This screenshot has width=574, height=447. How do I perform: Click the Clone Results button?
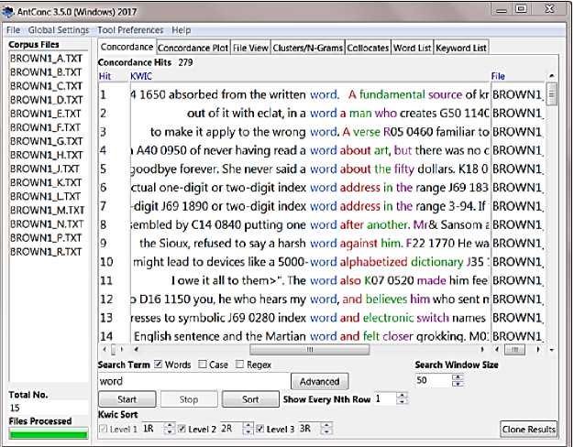(x=528, y=429)
